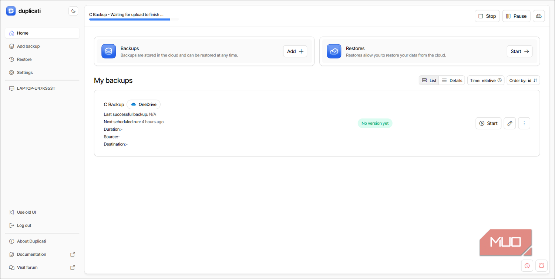Log out from the sidebar
This screenshot has width=555, height=279.
click(42, 225)
